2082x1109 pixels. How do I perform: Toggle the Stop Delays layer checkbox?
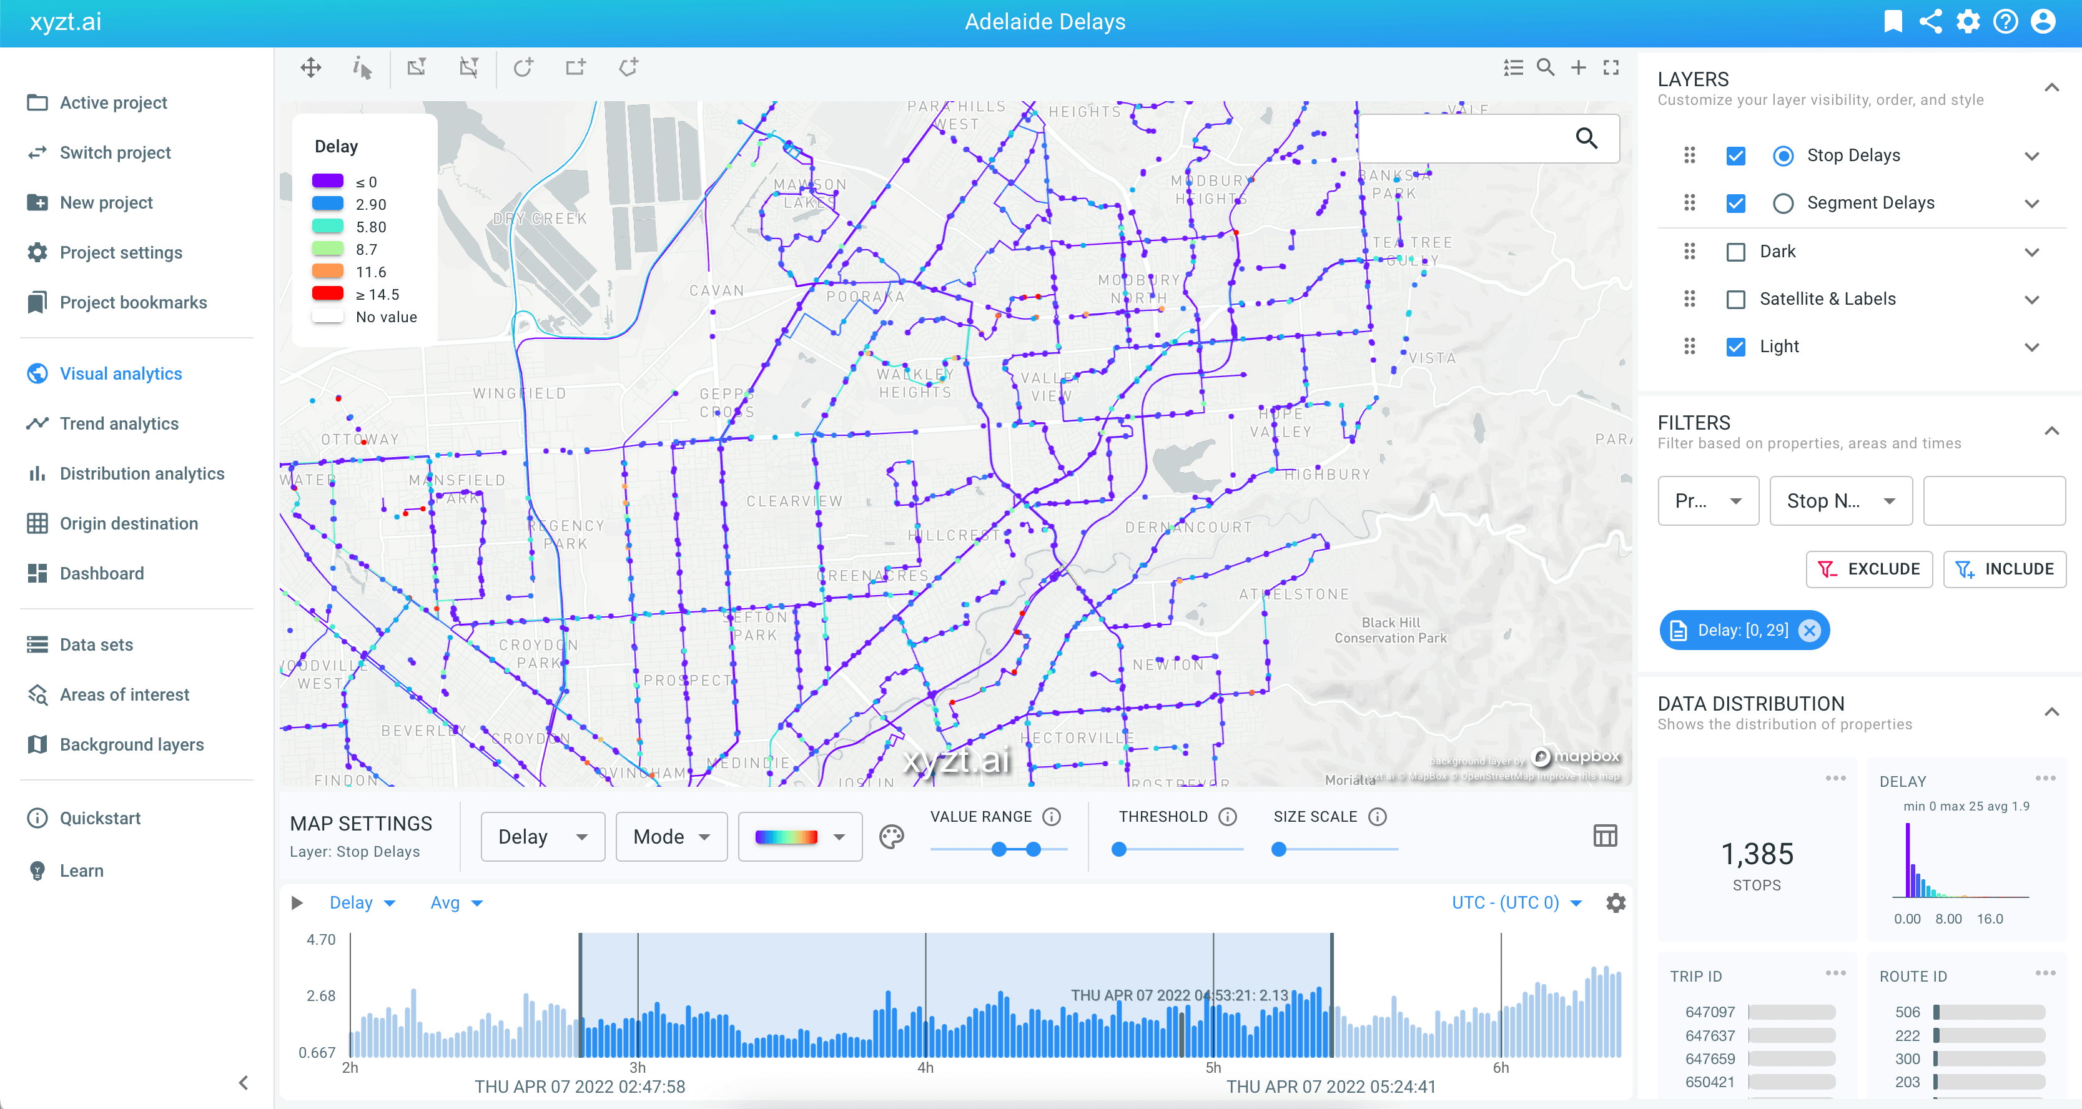[x=1737, y=155]
